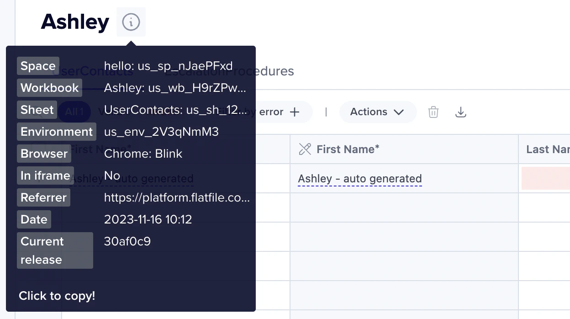This screenshot has height=319, width=570.
Task: Click the 'Click to copy!' text
Action: [57, 296]
